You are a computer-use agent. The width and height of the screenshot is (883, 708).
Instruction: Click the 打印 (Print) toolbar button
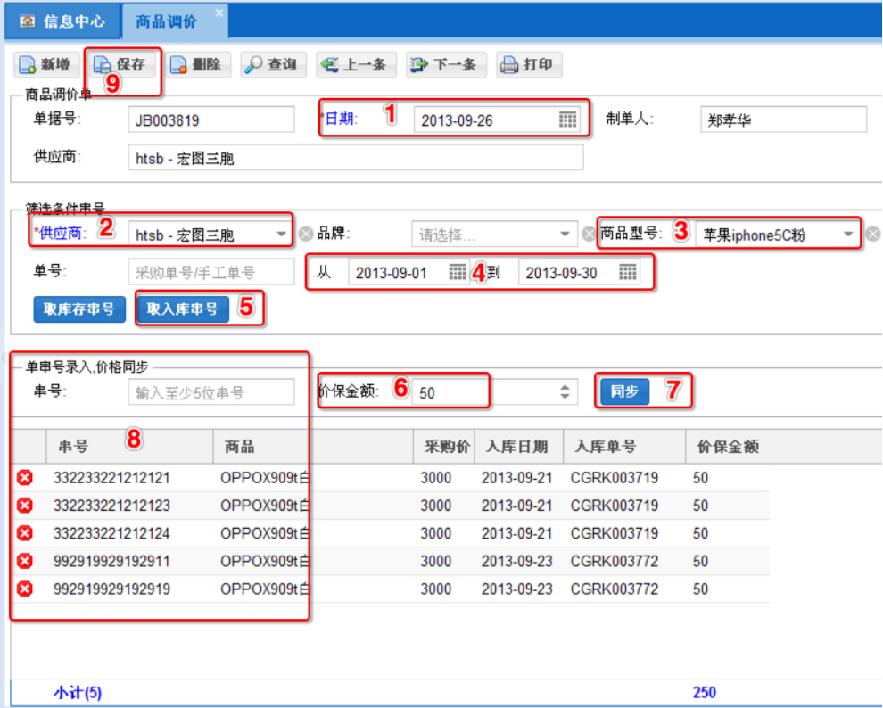pos(528,65)
